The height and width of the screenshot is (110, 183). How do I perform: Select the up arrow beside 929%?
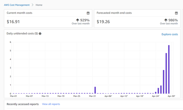point(77,20)
